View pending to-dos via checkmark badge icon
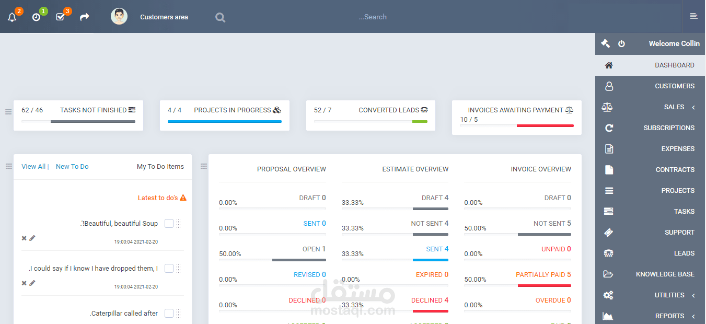Viewport: 706px width, 324px height. [x=59, y=17]
